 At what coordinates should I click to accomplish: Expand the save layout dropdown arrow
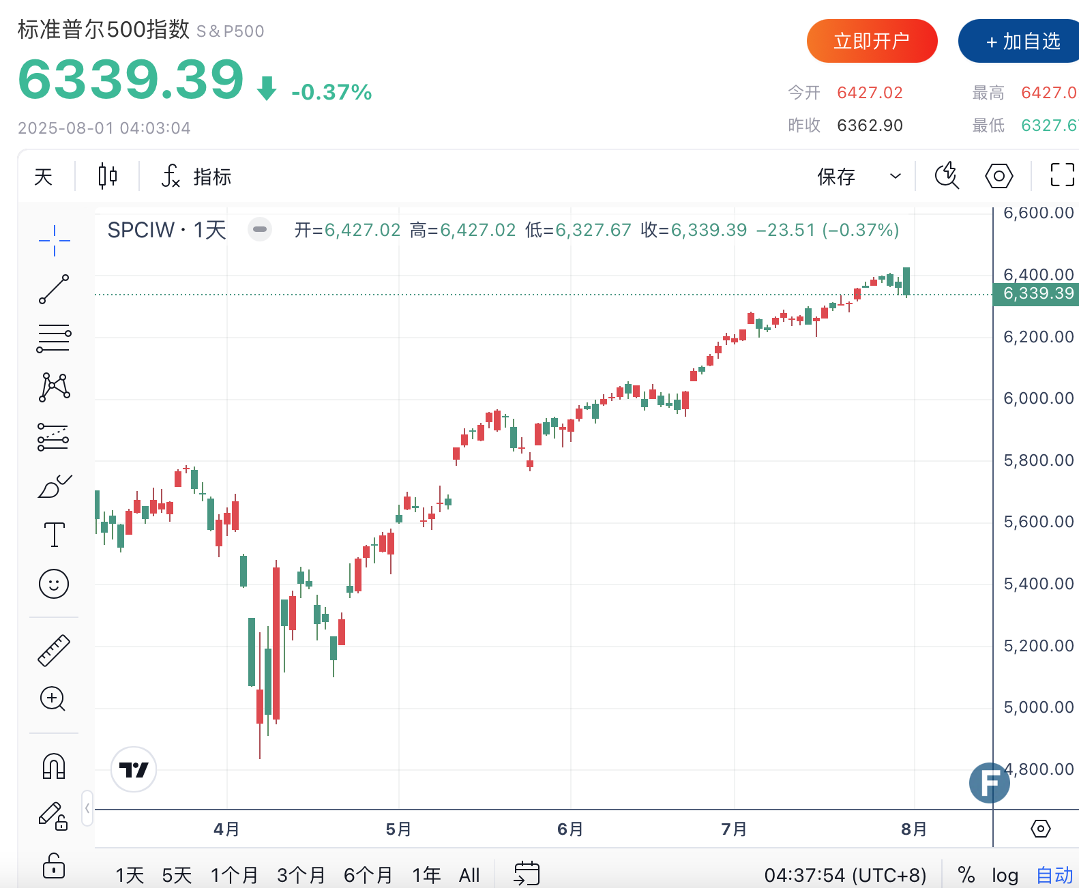coord(895,177)
